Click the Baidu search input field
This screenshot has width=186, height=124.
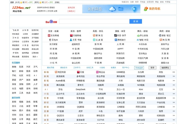(94, 21)
